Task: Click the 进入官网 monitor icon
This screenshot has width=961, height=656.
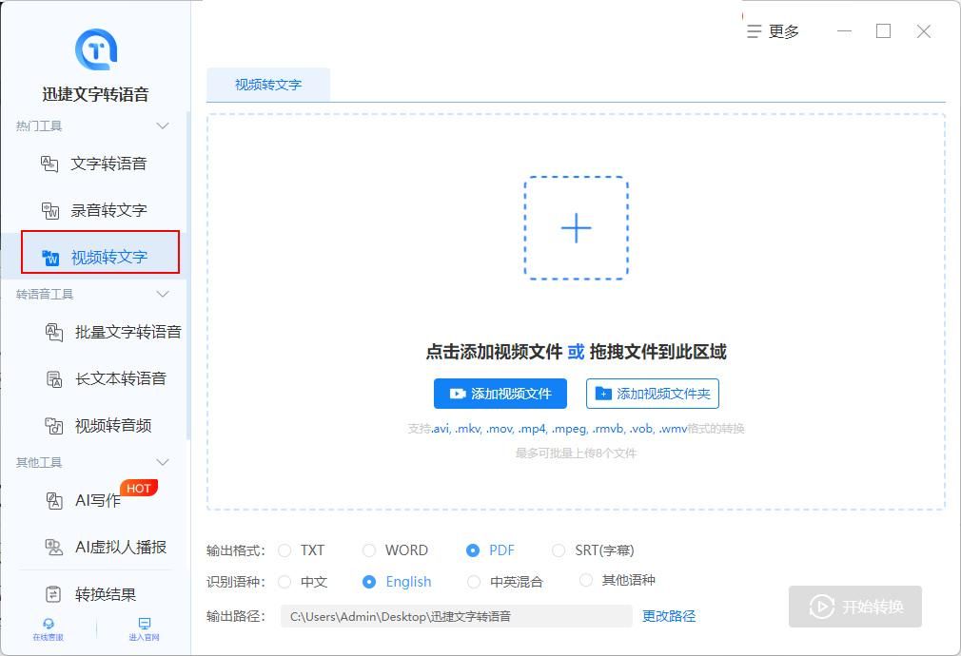Action: [144, 624]
